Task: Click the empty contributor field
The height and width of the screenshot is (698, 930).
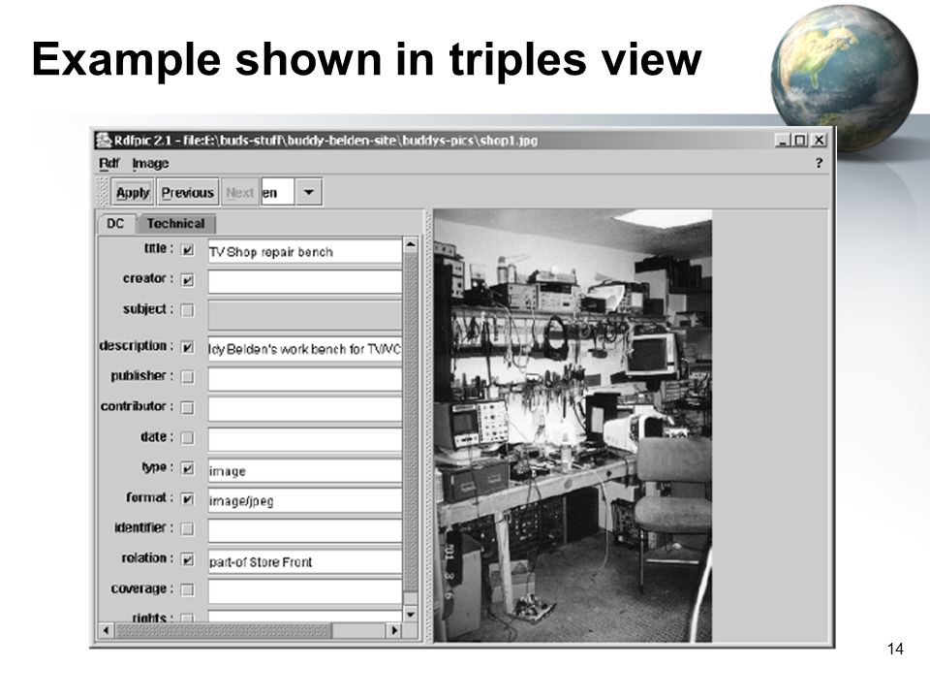Action: [x=305, y=409]
